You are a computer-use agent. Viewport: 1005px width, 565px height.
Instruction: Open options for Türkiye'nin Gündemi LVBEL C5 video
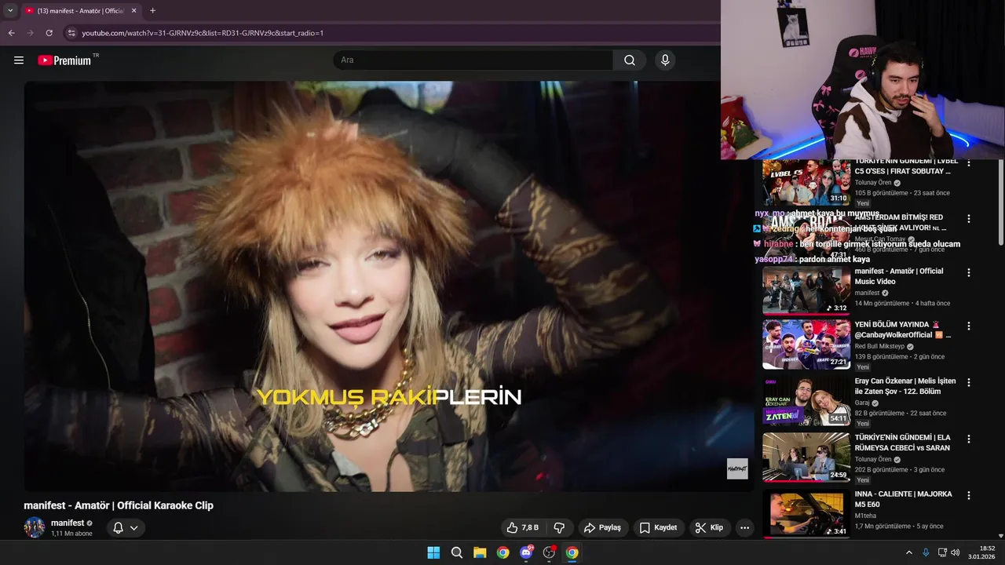[969, 163]
